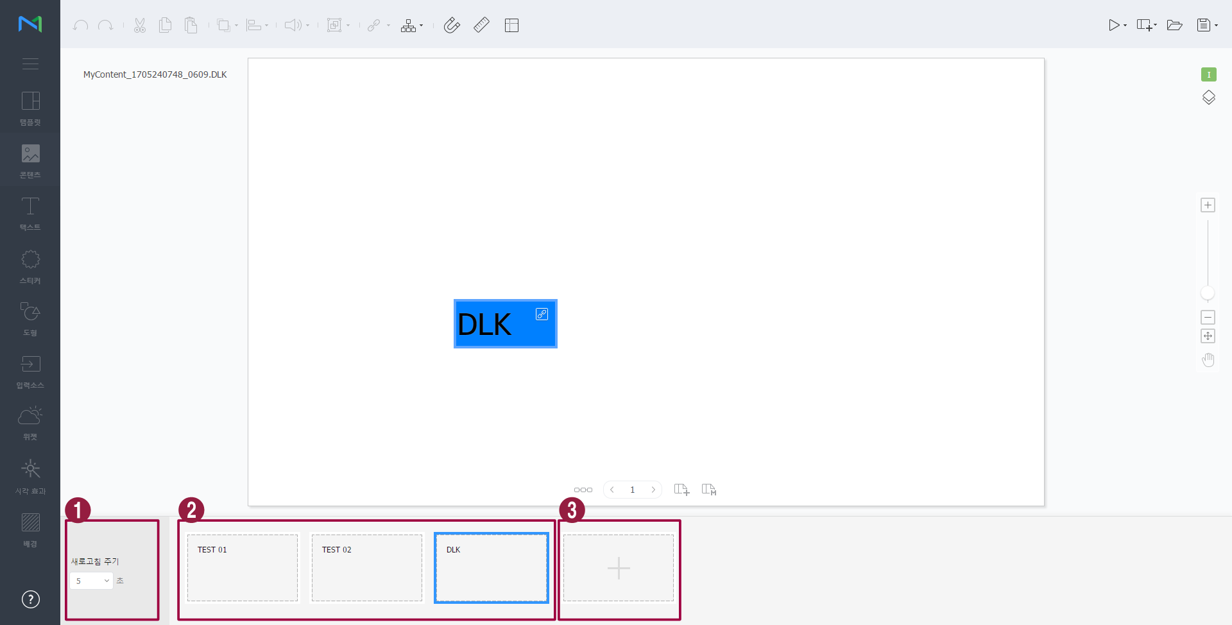1232x625 pixels.
Task: Expand the save options dropdown
Action: [1216, 26]
